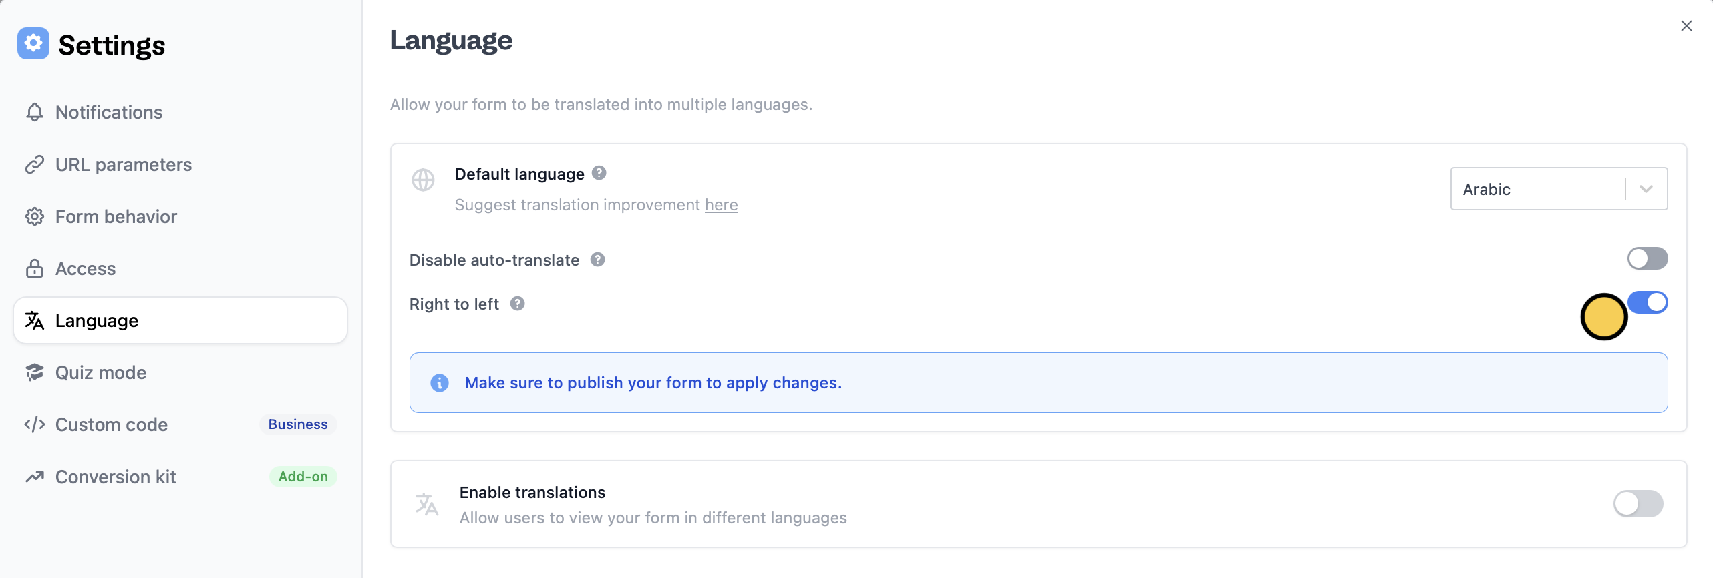Click the 'Settings' sidebar title

[112, 45]
